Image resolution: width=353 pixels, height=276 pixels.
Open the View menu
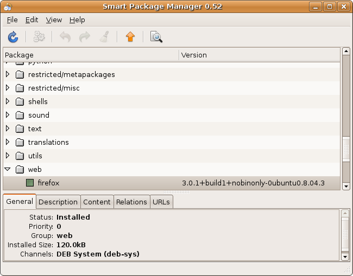(x=54, y=20)
